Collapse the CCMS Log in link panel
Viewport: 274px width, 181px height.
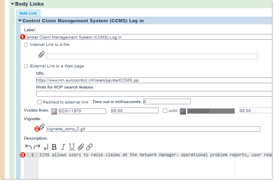(x=20, y=21)
